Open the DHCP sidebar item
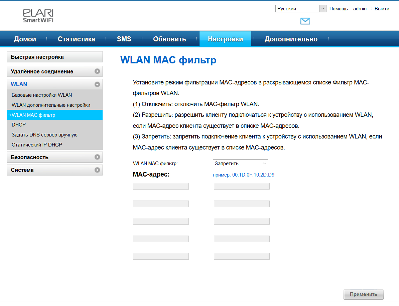Image resolution: width=399 pixels, height=306 pixels. pos(19,125)
